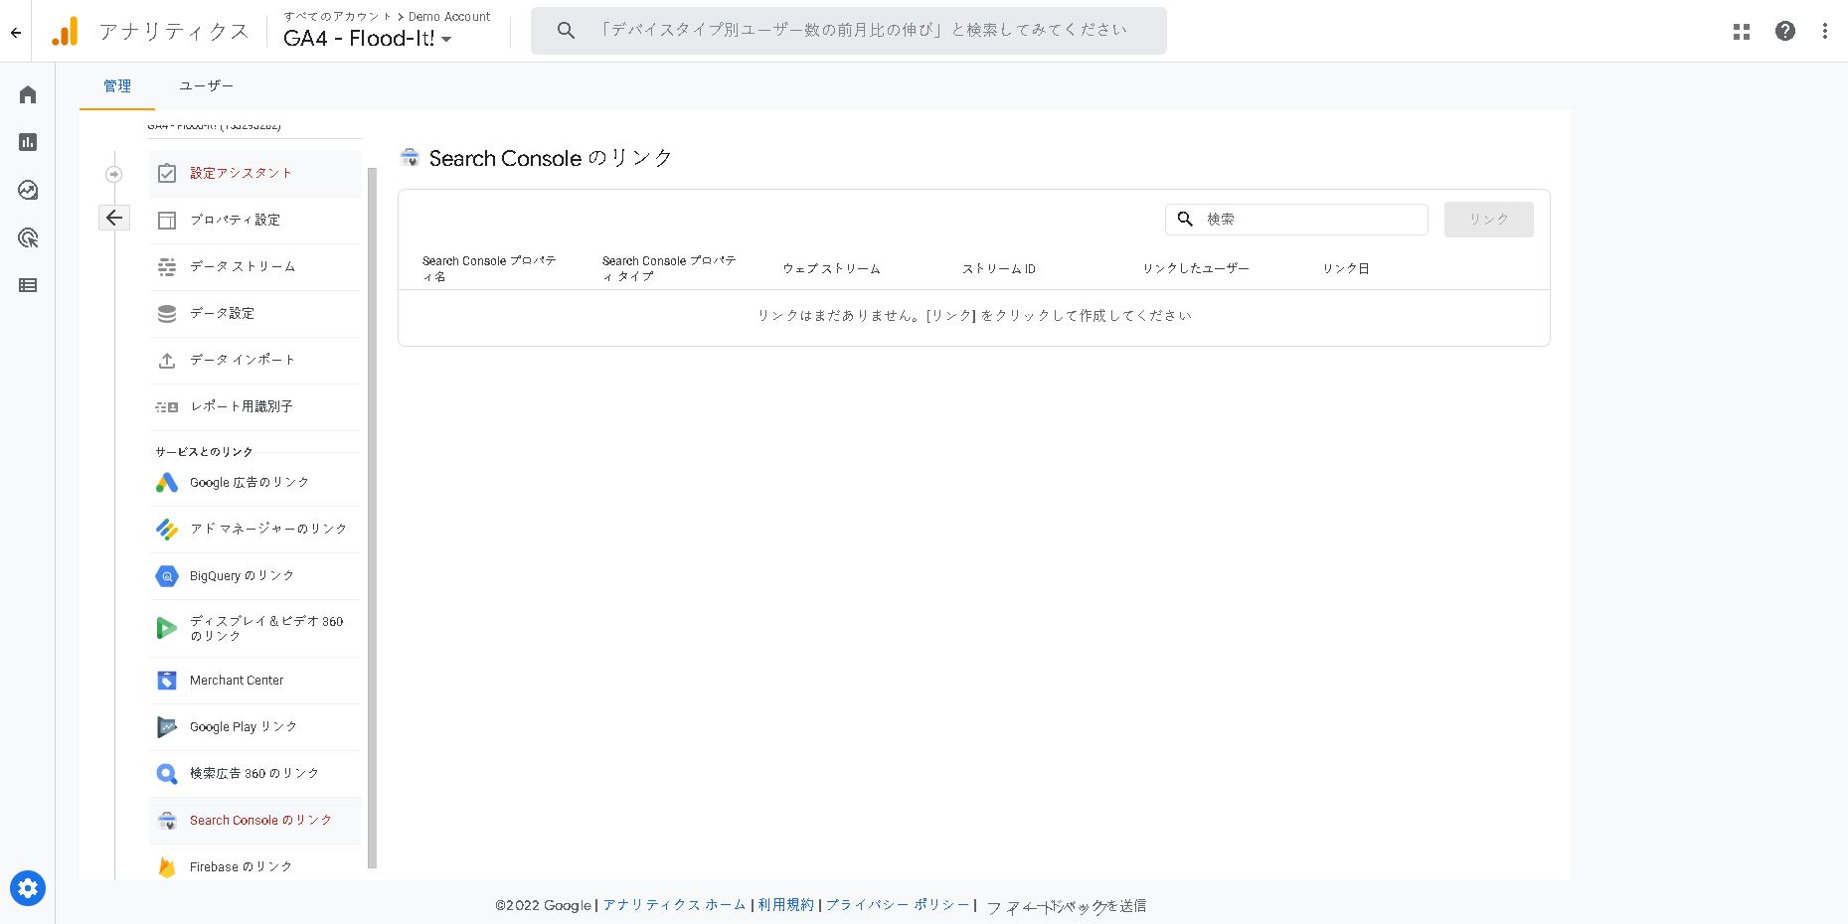Open Merchant Center link item
The image size is (1848, 924).
(x=255, y=681)
